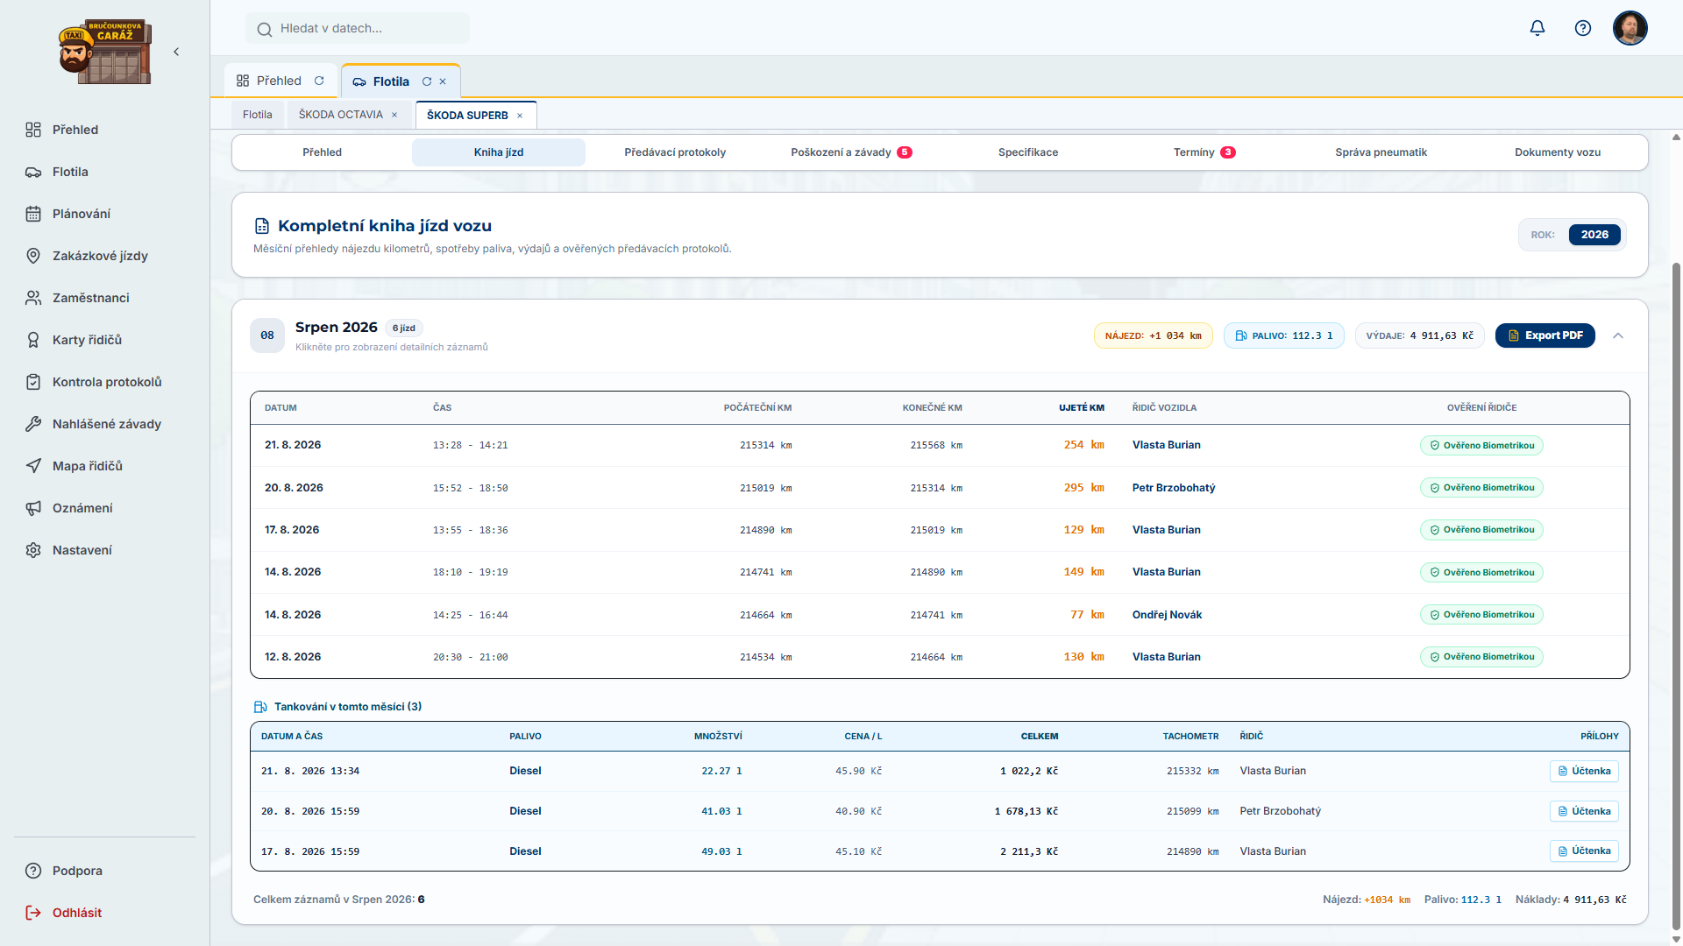
Task: Refresh the Flotila tab
Action: click(x=427, y=81)
